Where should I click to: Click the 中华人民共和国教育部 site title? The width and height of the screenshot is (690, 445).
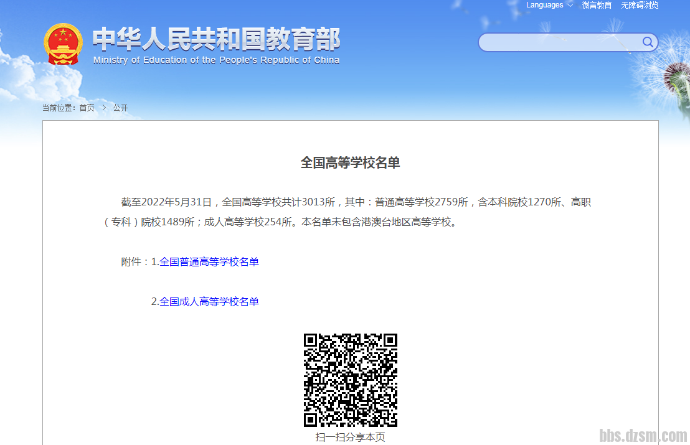point(216,40)
